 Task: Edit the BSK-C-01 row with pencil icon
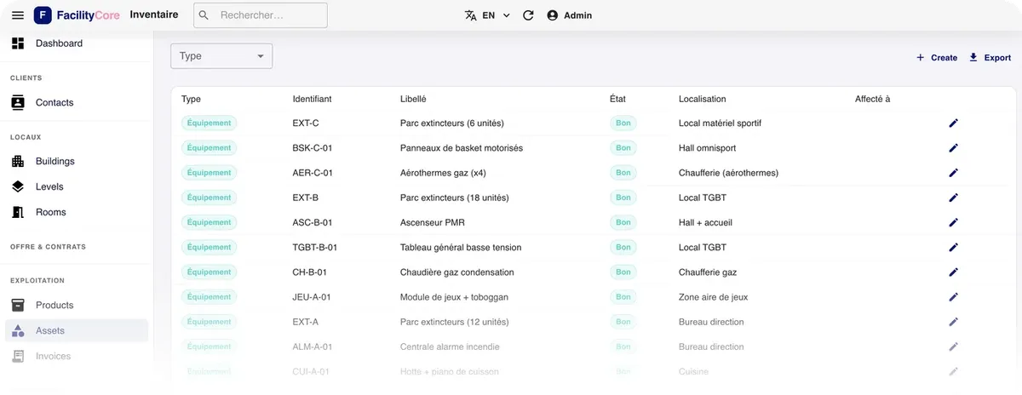click(x=954, y=148)
